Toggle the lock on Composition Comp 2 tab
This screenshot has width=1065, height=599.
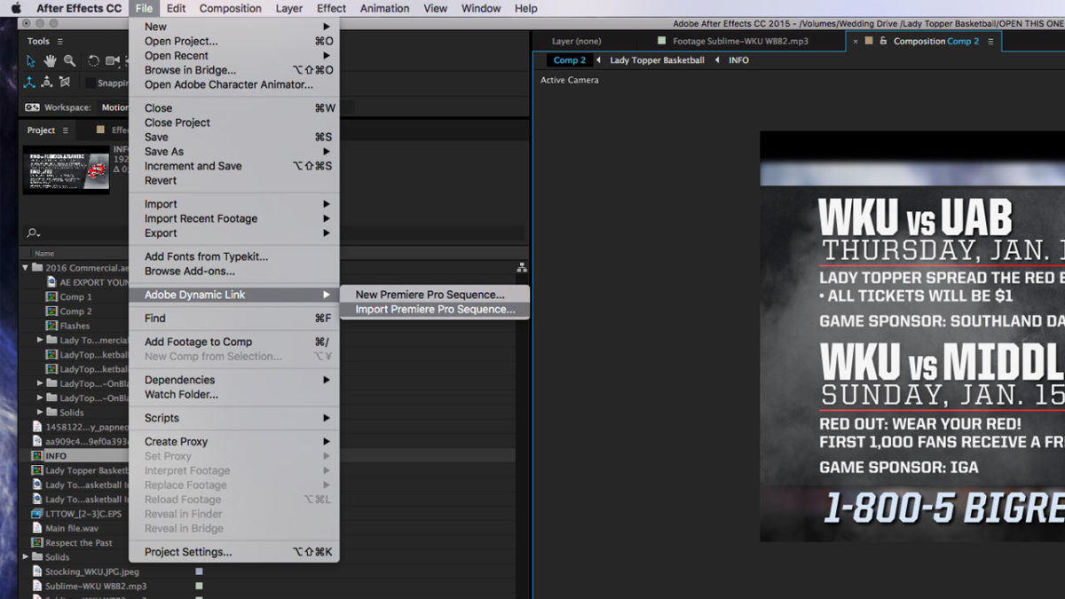coord(883,41)
